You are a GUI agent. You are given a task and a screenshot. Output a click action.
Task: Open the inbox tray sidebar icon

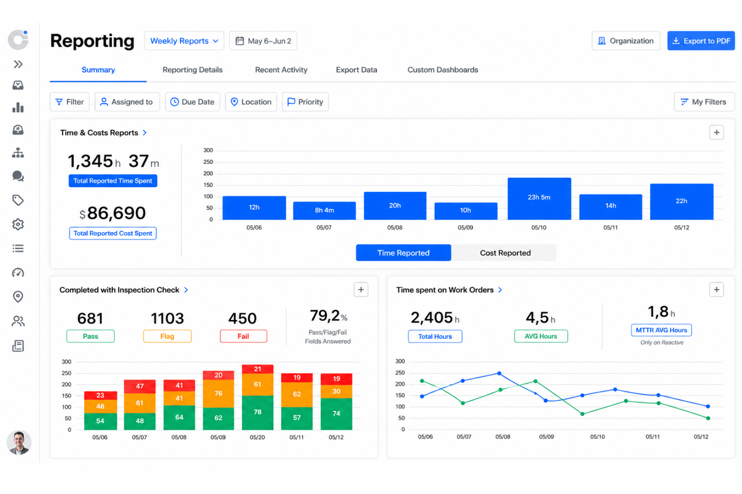tap(18, 85)
